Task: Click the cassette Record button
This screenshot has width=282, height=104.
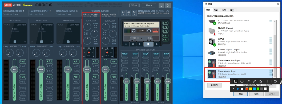Action: tap(157, 44)
